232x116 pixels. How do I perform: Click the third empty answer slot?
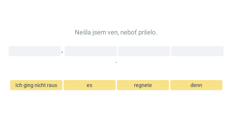coord(144,51)
